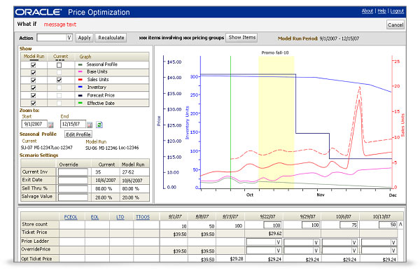Open Price Ladder dropdown under 10/6/07

(x=340, y=242)
